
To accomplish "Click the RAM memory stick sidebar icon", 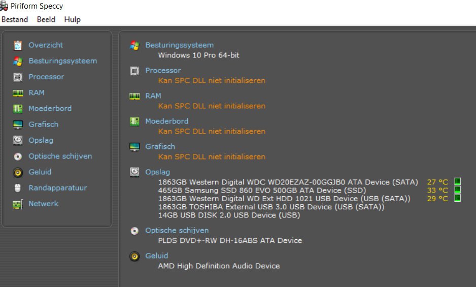I will 18,93.
